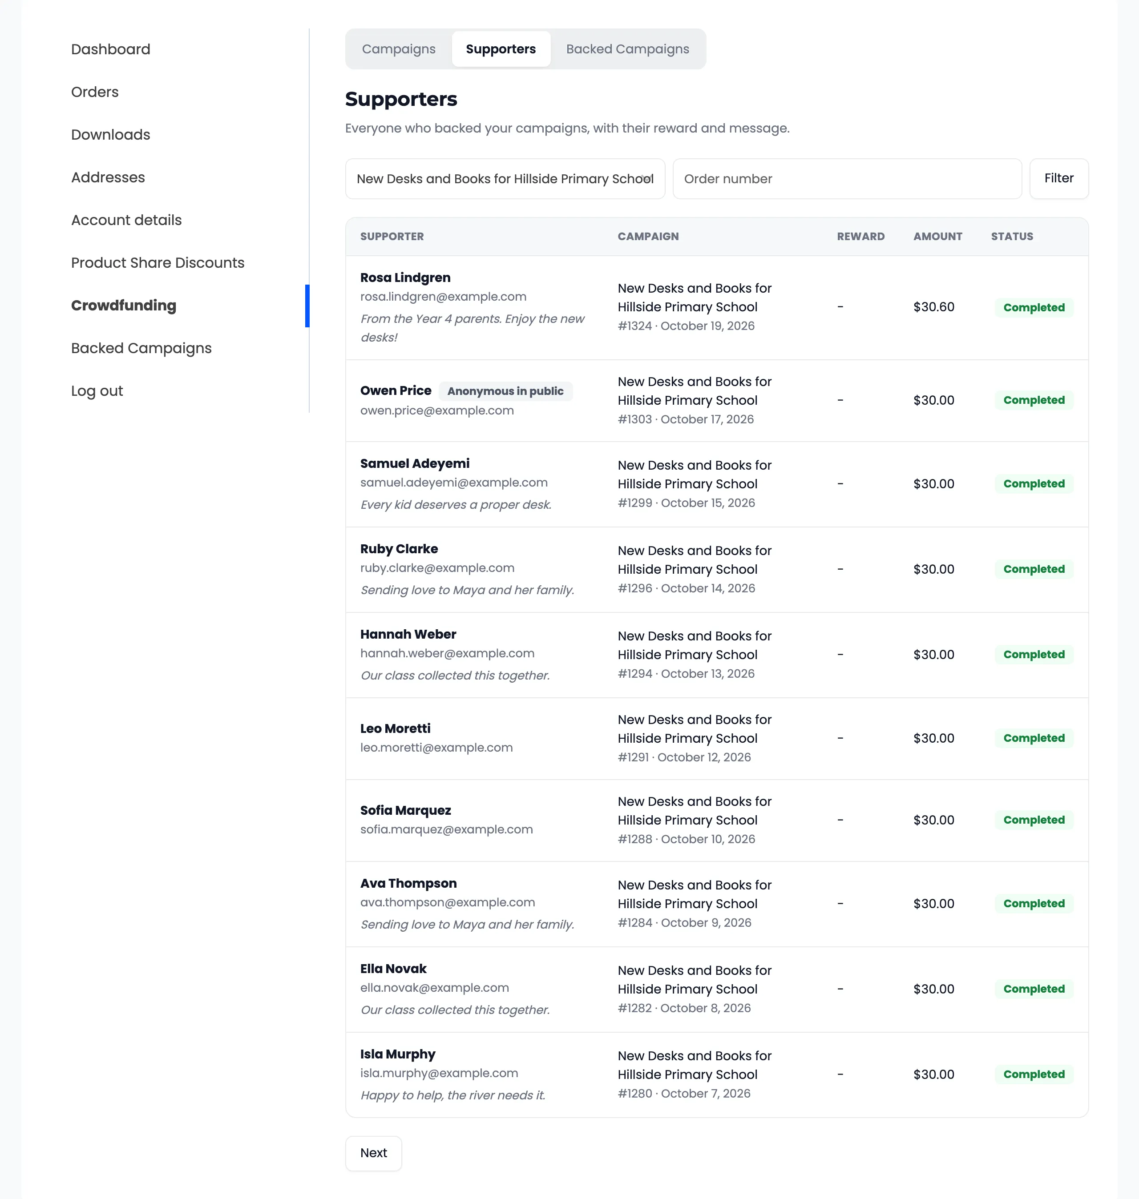
Task: Click supporter name Leo Moretti
Action: [x=395, y=729]
